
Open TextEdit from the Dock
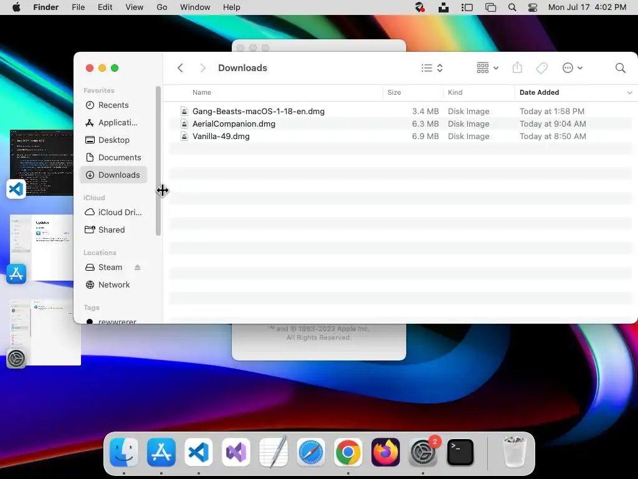point(274,452)
